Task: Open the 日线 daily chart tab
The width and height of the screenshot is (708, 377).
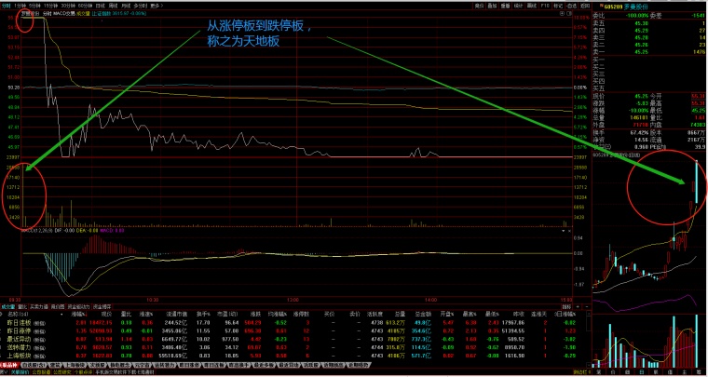Action: [101, 6]
